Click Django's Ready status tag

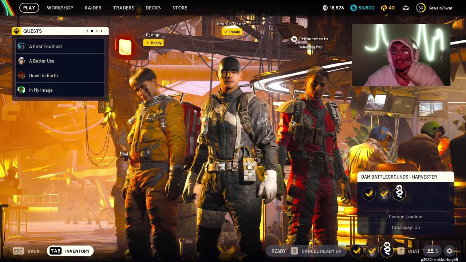point(153,43)
